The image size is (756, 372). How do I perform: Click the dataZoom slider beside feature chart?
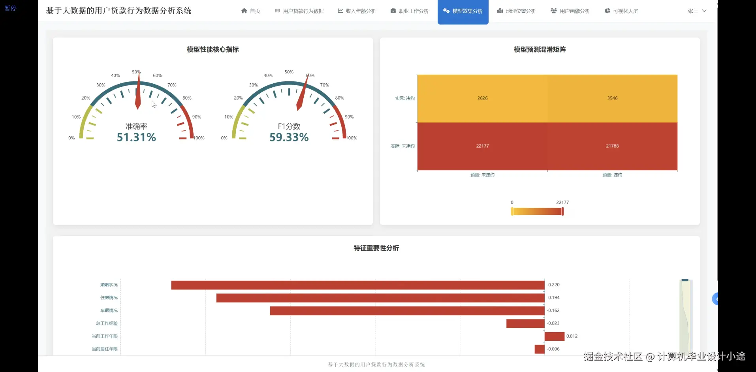[x=685, y=317]
